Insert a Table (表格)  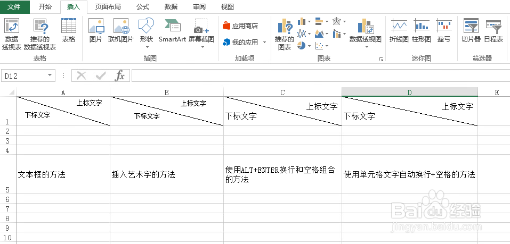[x=69, y=30]
